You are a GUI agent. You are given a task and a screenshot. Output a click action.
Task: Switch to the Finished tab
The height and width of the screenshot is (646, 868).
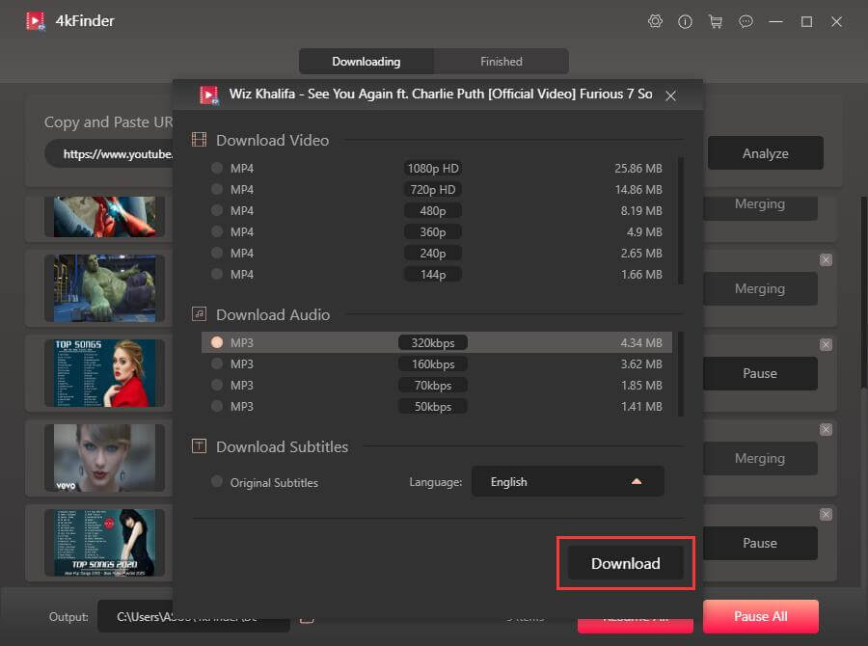pyautogui.click(x=502, y=62)
